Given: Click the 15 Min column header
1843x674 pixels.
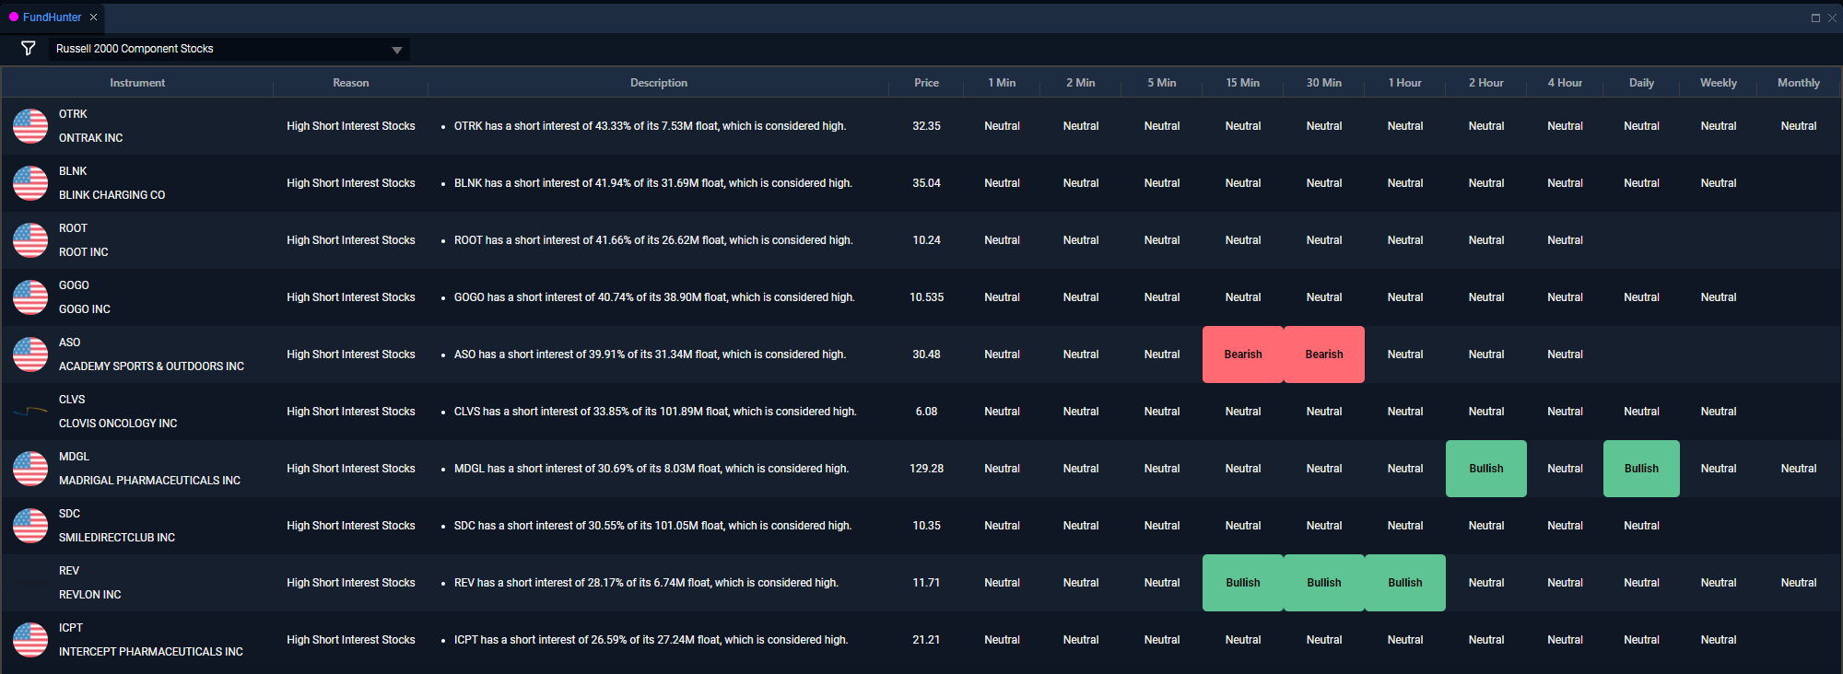Looking at the screenshot, I should click(x=1242, y=83).
